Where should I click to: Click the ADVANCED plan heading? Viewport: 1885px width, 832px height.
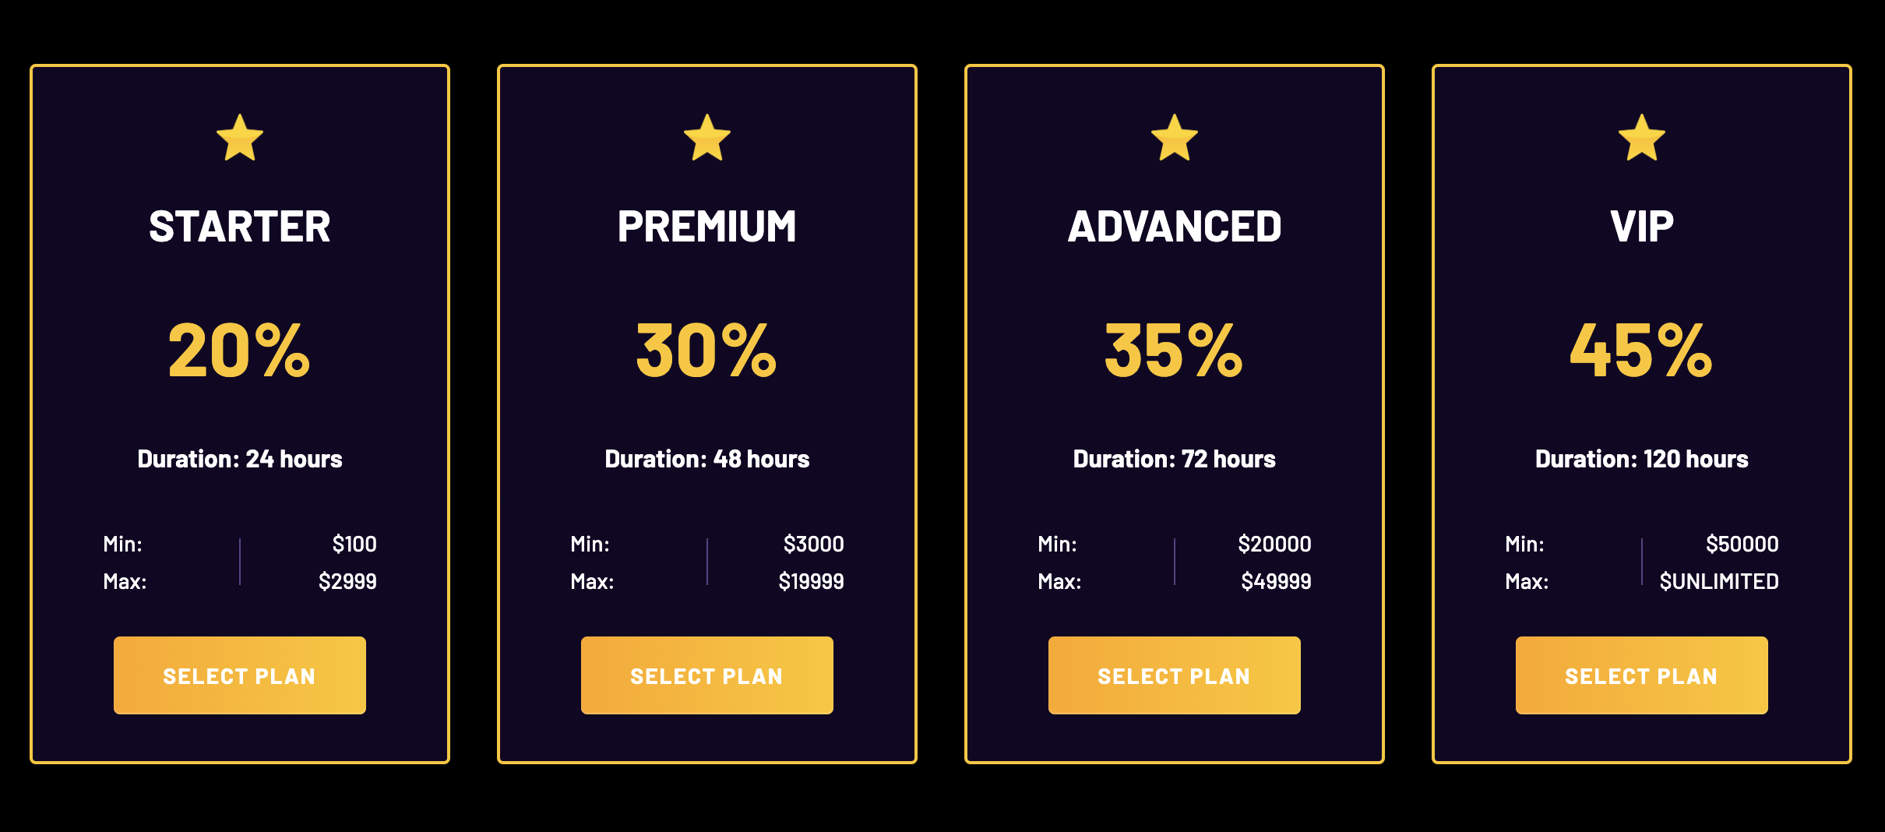click(x=1175, y=227)
